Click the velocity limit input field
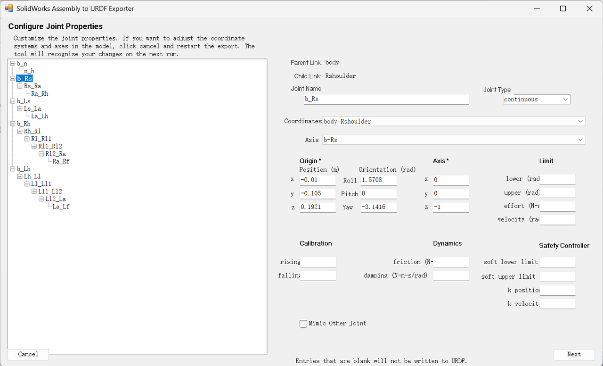 coord(557,220)
